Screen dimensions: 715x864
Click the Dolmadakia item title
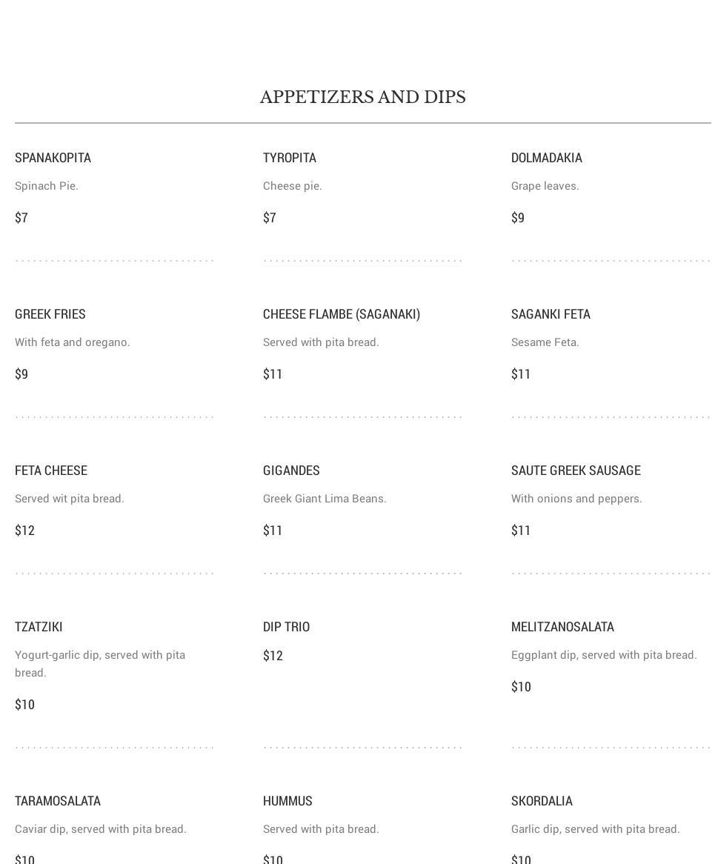546,158
